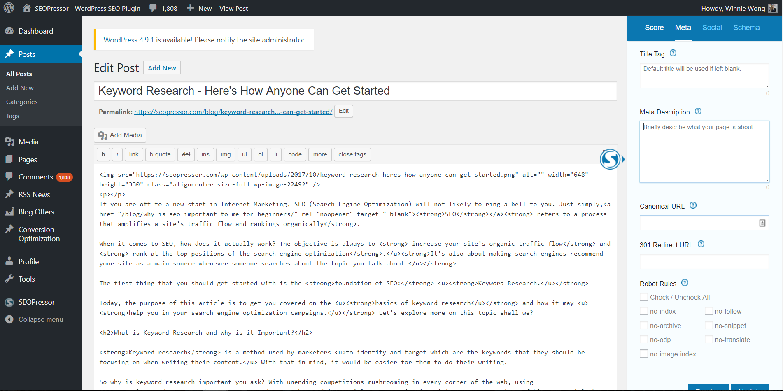Enable the no-snippet checkbox

click(x=709, y=325)
